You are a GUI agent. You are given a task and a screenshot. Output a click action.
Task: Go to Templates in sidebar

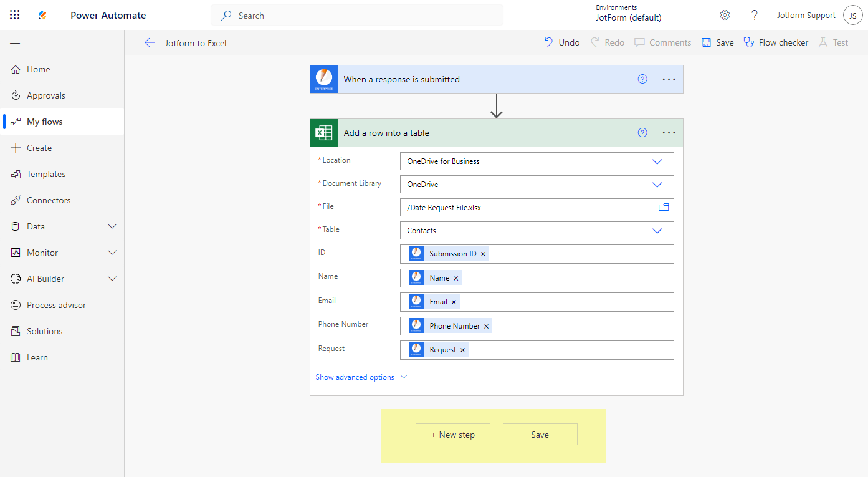(x=46, y=174)
